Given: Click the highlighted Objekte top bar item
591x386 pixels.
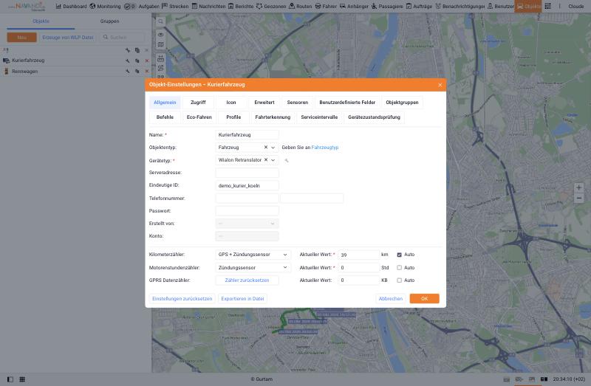Looking at the screenshot, I should pyautogui.click(x=528, y=7).
